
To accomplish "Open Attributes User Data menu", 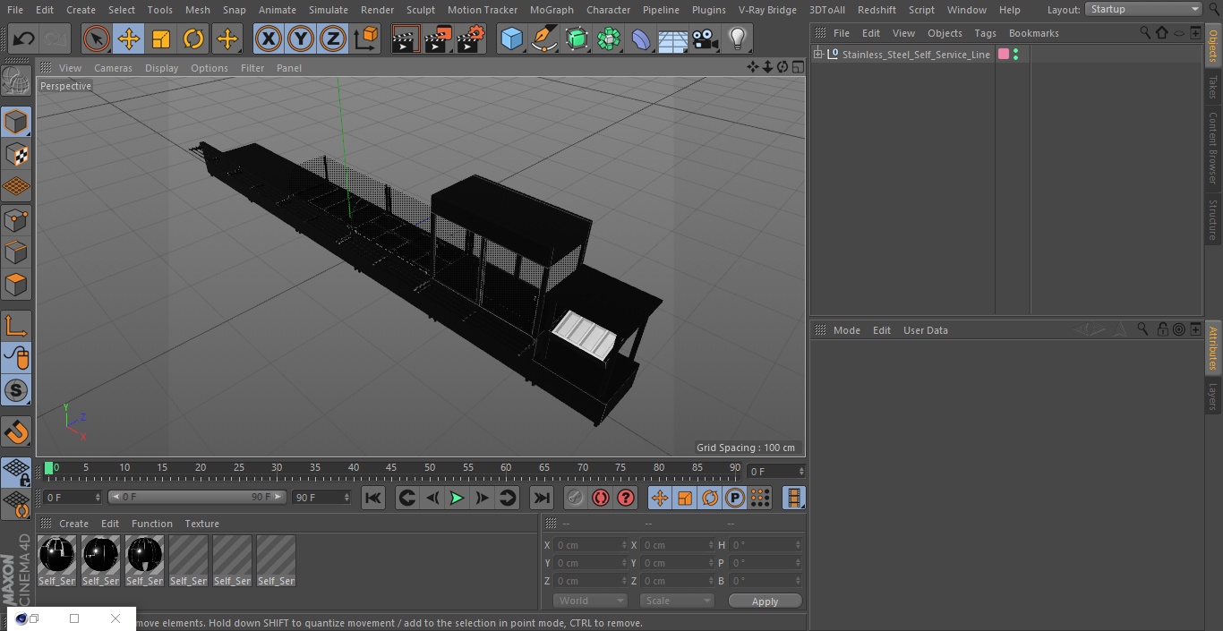I will [925, 330].
